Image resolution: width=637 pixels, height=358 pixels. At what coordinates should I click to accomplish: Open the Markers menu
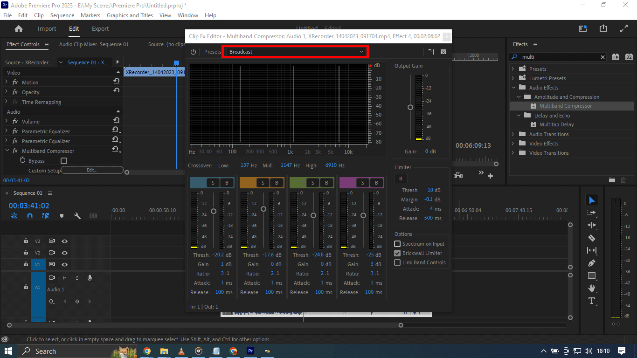pos(90,15)
